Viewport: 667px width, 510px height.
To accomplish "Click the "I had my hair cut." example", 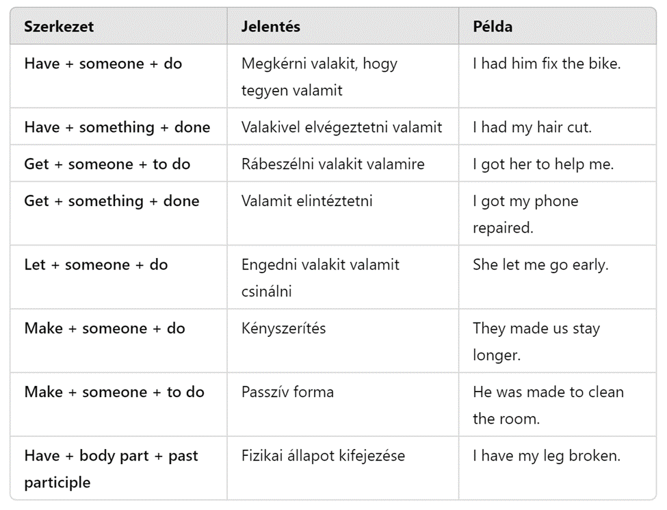I will pos(532,127).
